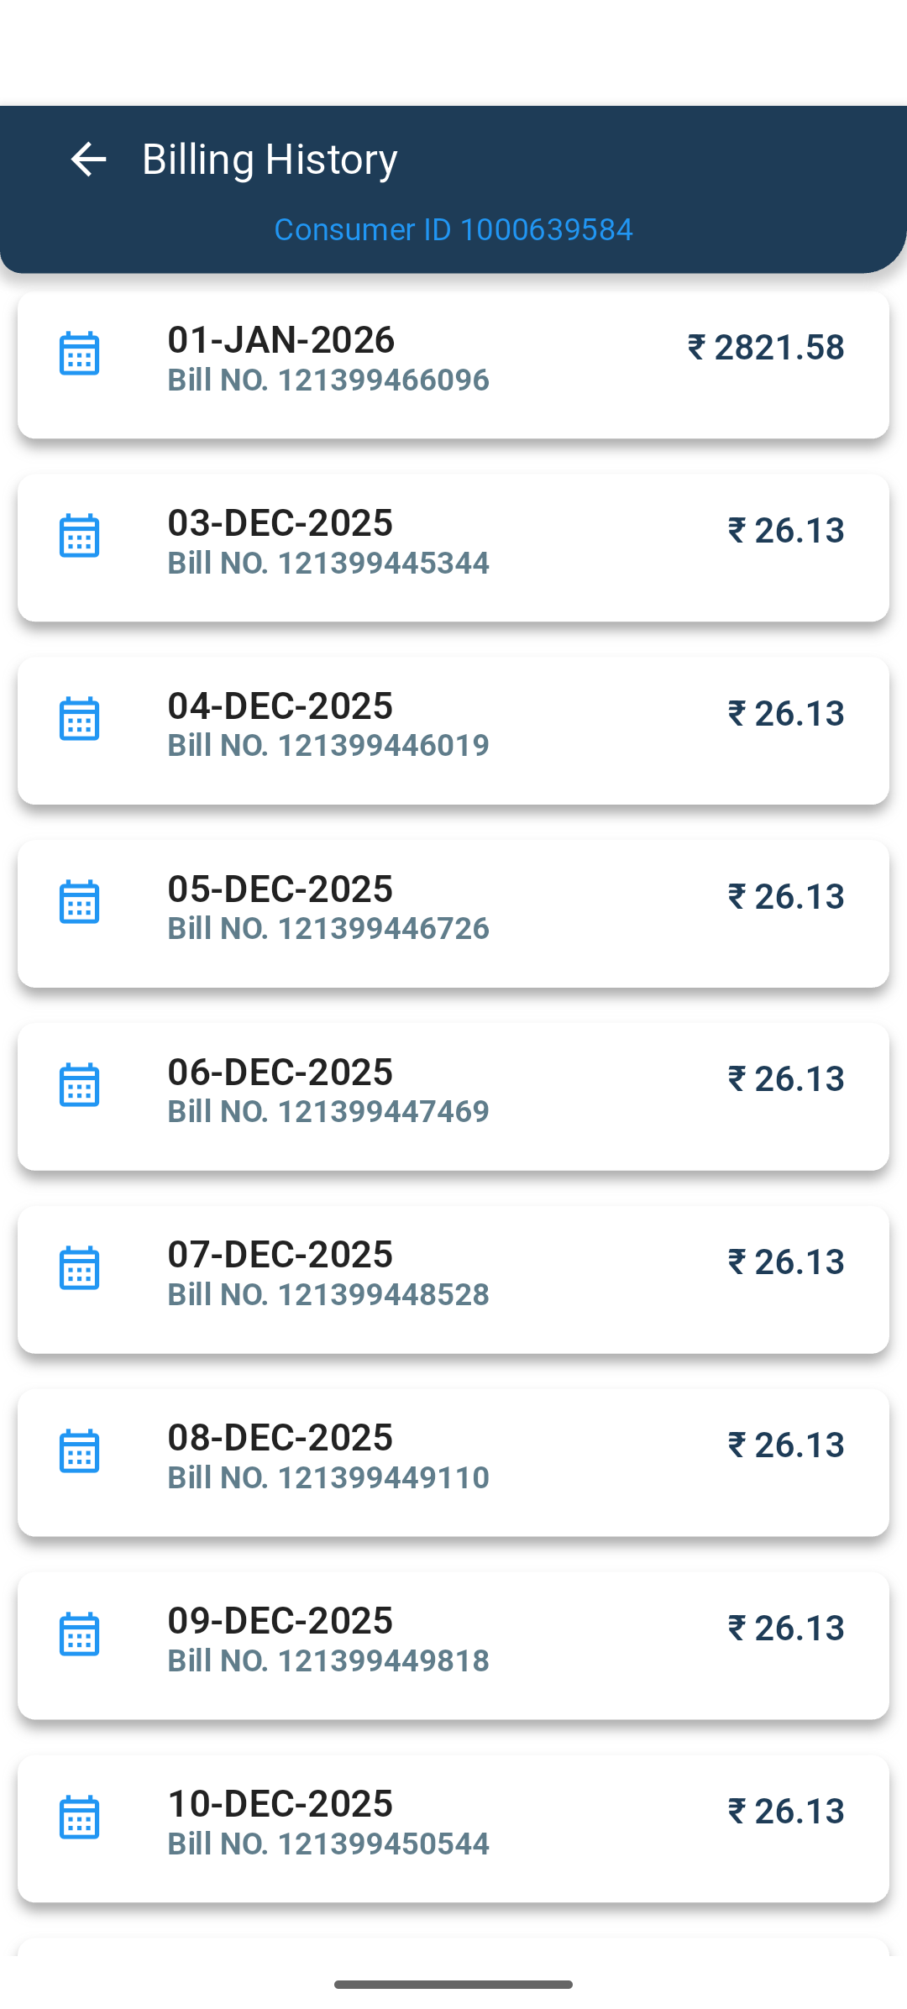The image size is (907, 2009).
Task: Tap the 06-DEC-2025 bill amount ₹ 26.13
Action: 786,1079
